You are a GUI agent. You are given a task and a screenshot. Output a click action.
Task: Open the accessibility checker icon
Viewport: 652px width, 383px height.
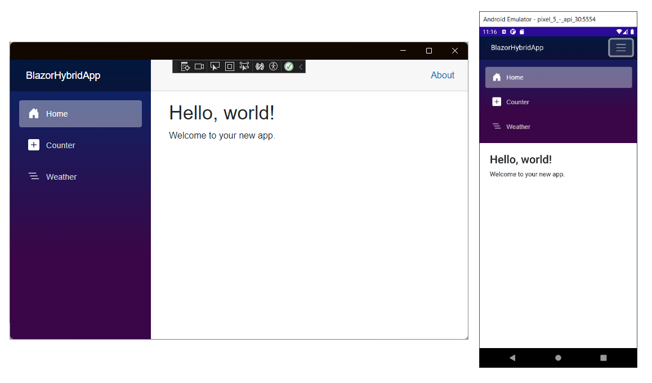273,66
